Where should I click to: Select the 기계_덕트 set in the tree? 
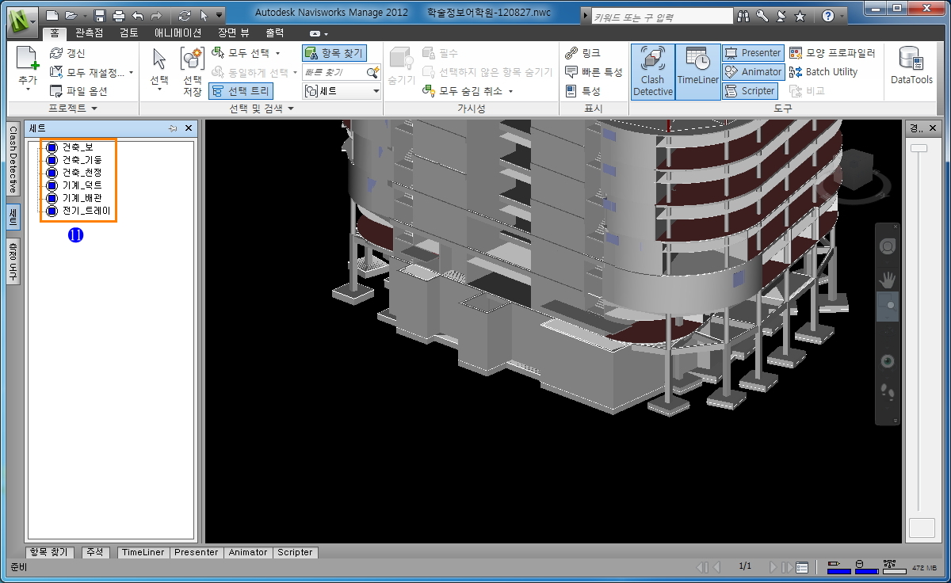82,185
